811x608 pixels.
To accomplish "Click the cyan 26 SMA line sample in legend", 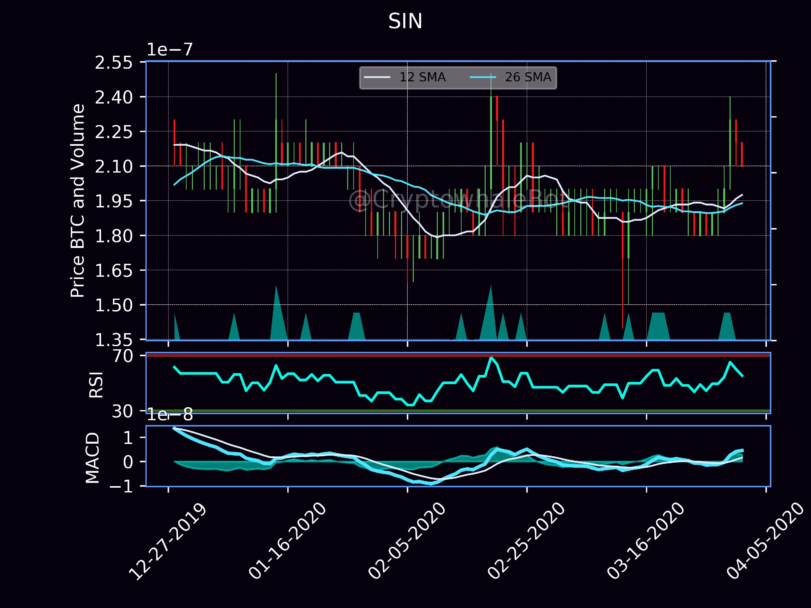I will click(x=483, y=77).
